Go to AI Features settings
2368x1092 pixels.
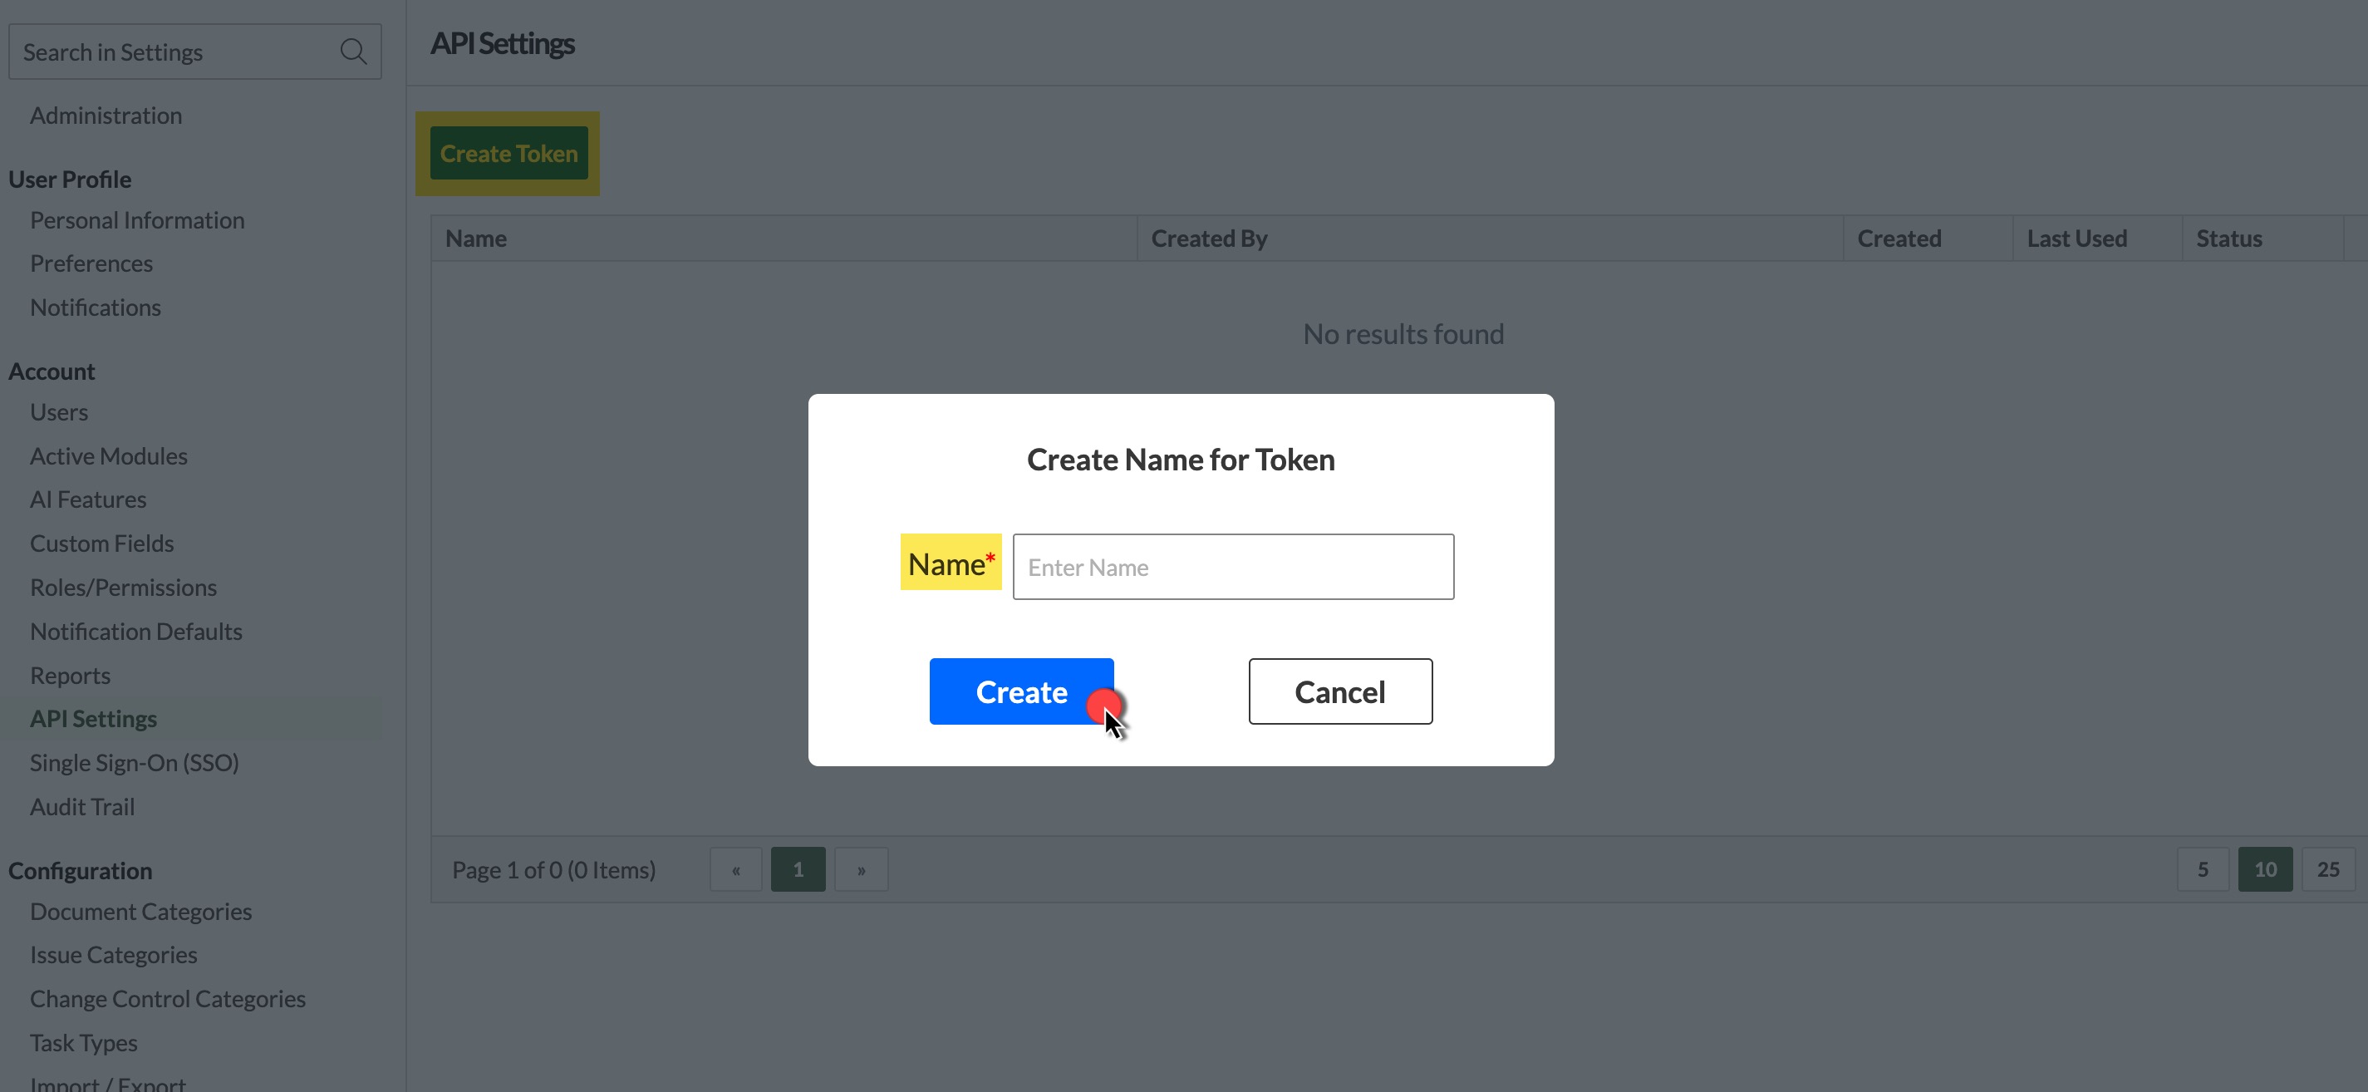coord(88,500)
